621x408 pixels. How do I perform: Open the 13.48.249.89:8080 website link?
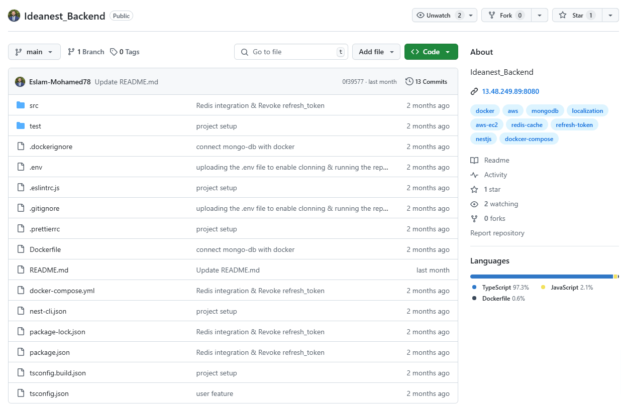[x=510, y=91]
